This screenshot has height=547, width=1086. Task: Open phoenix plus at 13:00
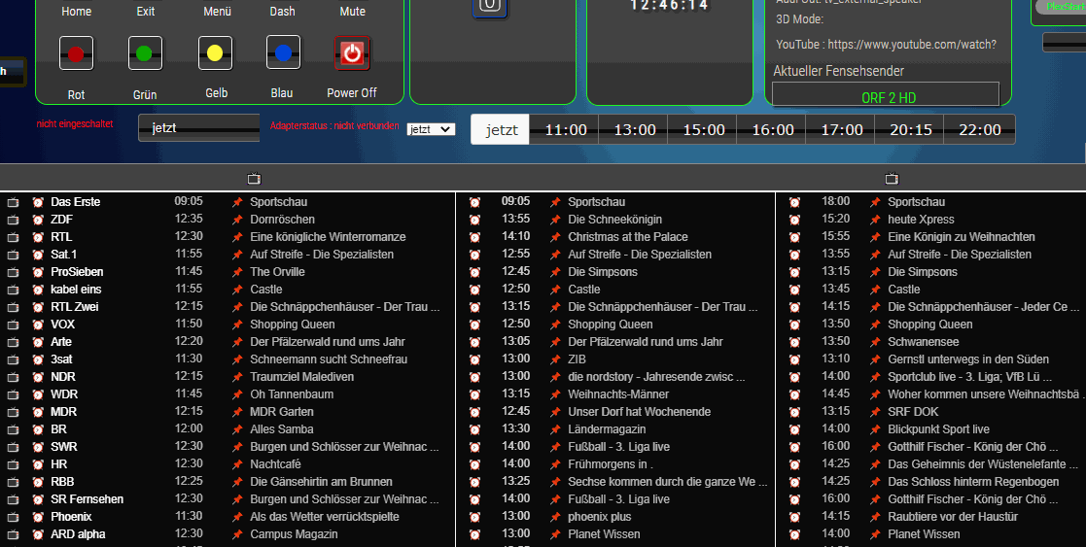599,517
